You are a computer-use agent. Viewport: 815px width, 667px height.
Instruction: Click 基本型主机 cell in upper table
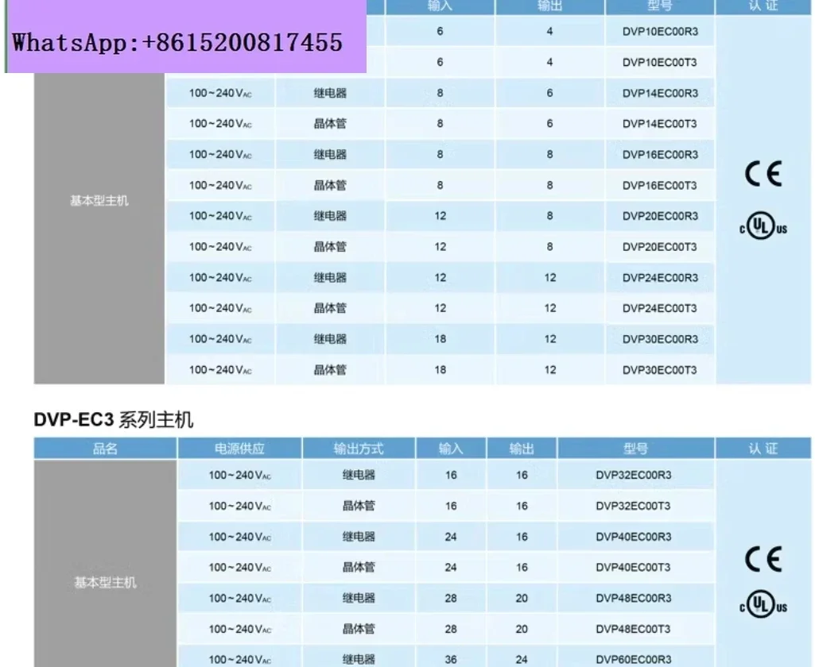99,200
